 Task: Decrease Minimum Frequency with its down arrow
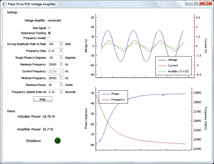click(x=61, y=79)
